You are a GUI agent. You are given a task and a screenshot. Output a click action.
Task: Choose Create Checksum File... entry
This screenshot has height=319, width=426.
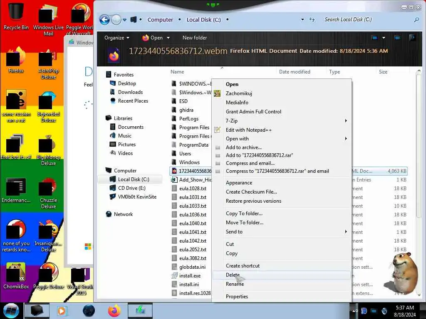282,192
